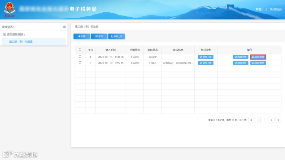Go to last page with double-right arrow
285x160 pixels.
(x=278, y=120)
